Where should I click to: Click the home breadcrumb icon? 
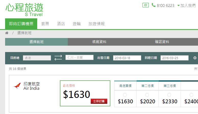[7, 33]
